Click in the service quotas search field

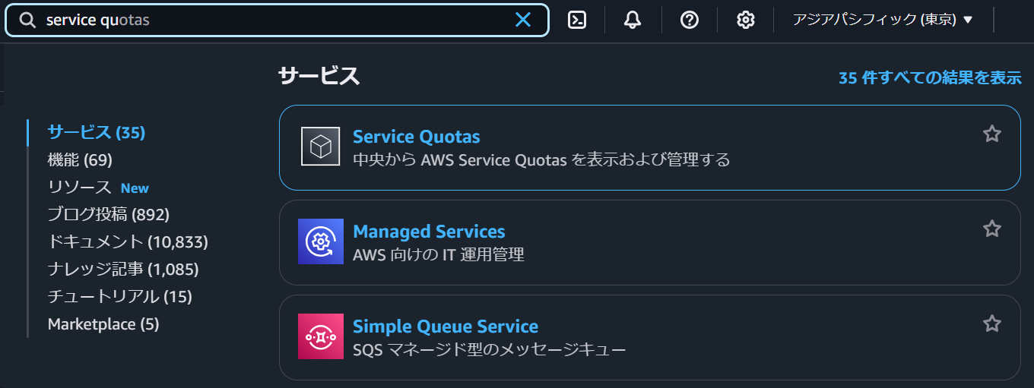pyautogui.click(x=277, y=21)
